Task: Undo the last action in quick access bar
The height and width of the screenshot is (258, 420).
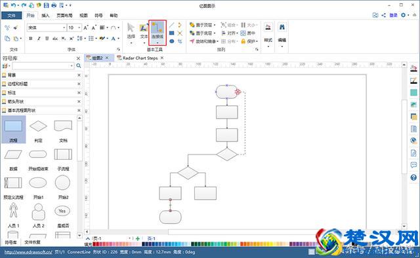Action: (13, 5)
